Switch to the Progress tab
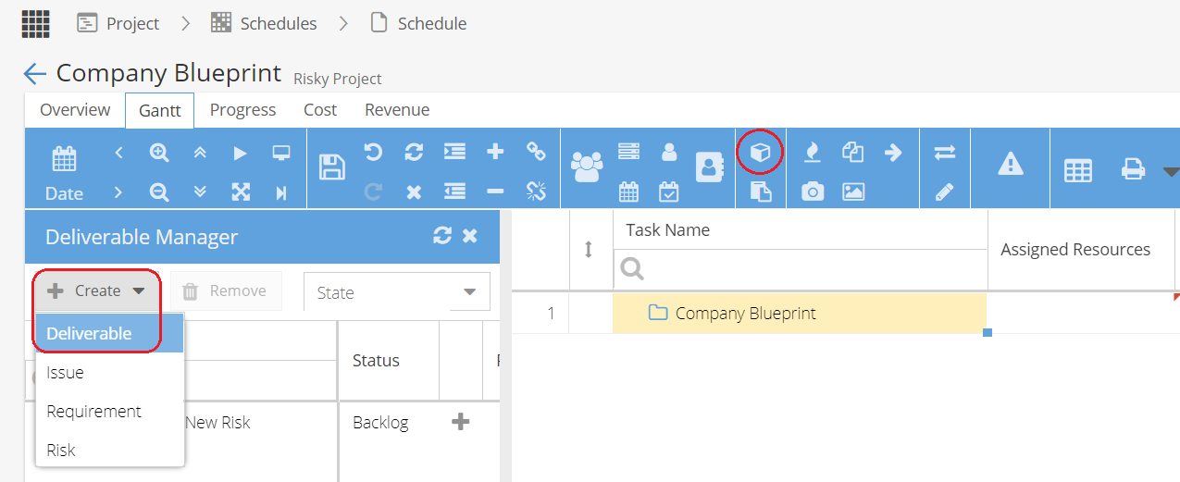The image size is (1180, 482). coord(242,110)
